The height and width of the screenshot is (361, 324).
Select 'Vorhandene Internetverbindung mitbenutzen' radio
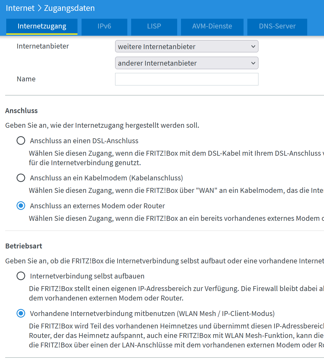21,313
